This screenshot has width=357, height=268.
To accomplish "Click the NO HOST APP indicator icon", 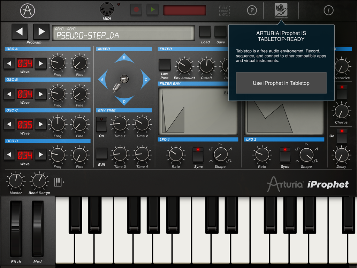I will pyautogui.click(x=224, y=11).
